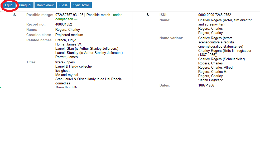Click name variant 'Rogers, Charles Alfred'

click(x=215, y=68)
